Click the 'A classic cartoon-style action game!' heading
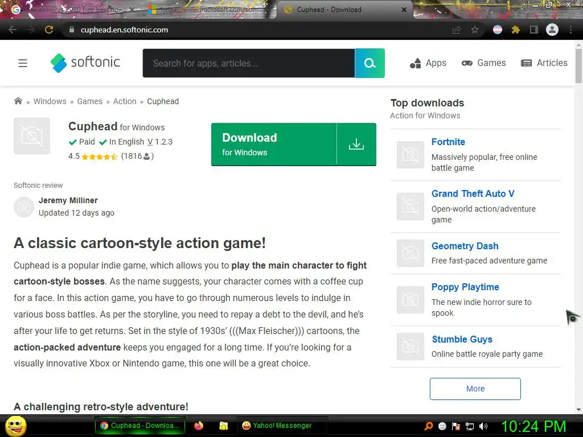Viewport: 583px width, 437px height. pyautogui.click(x=140, y=243)
